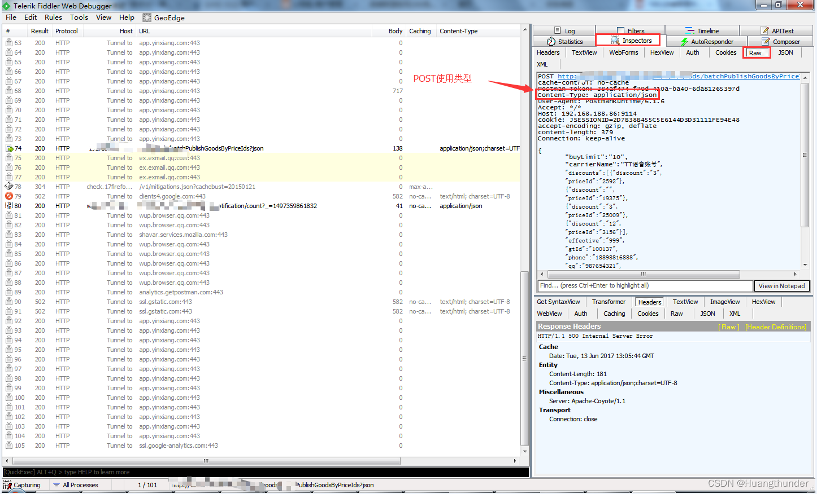Screen dimensions: 817x494
Task: Switch to the Statistics tab
Action: point(564,42)
